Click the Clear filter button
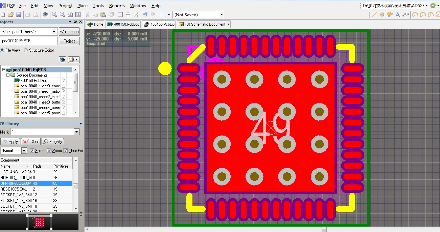Screen dimensions: 440x232 [31, 142]
